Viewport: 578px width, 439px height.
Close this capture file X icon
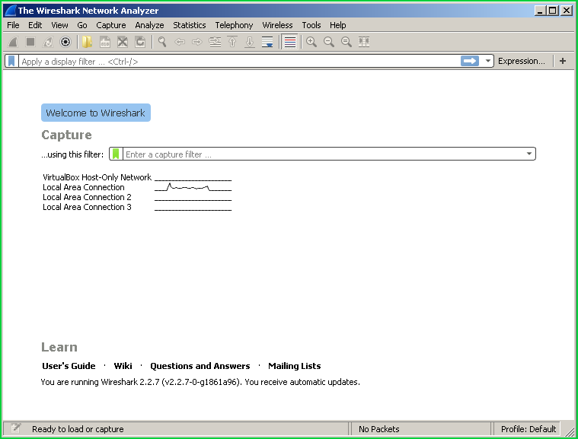123,42
